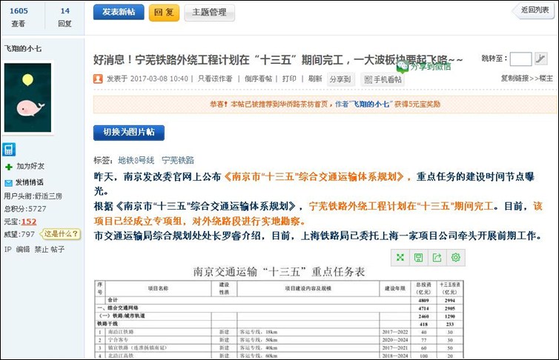Screen dimensions: 559x360
Task: Click the 帖子 admin link
Action: point(57,249)
